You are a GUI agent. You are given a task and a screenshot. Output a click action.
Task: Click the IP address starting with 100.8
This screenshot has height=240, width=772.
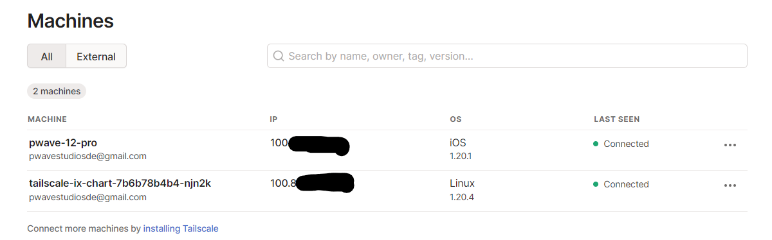(x=313, y=184)
